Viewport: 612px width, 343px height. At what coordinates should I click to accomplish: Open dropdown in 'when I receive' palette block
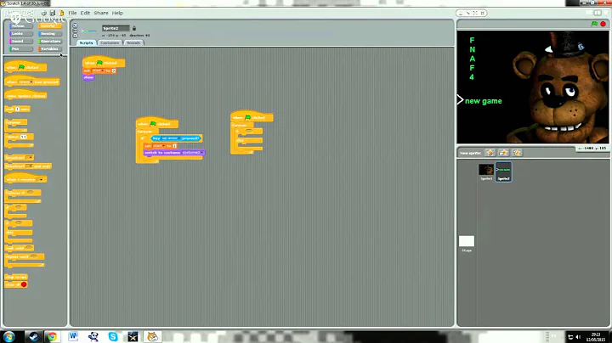click(41, 179)
